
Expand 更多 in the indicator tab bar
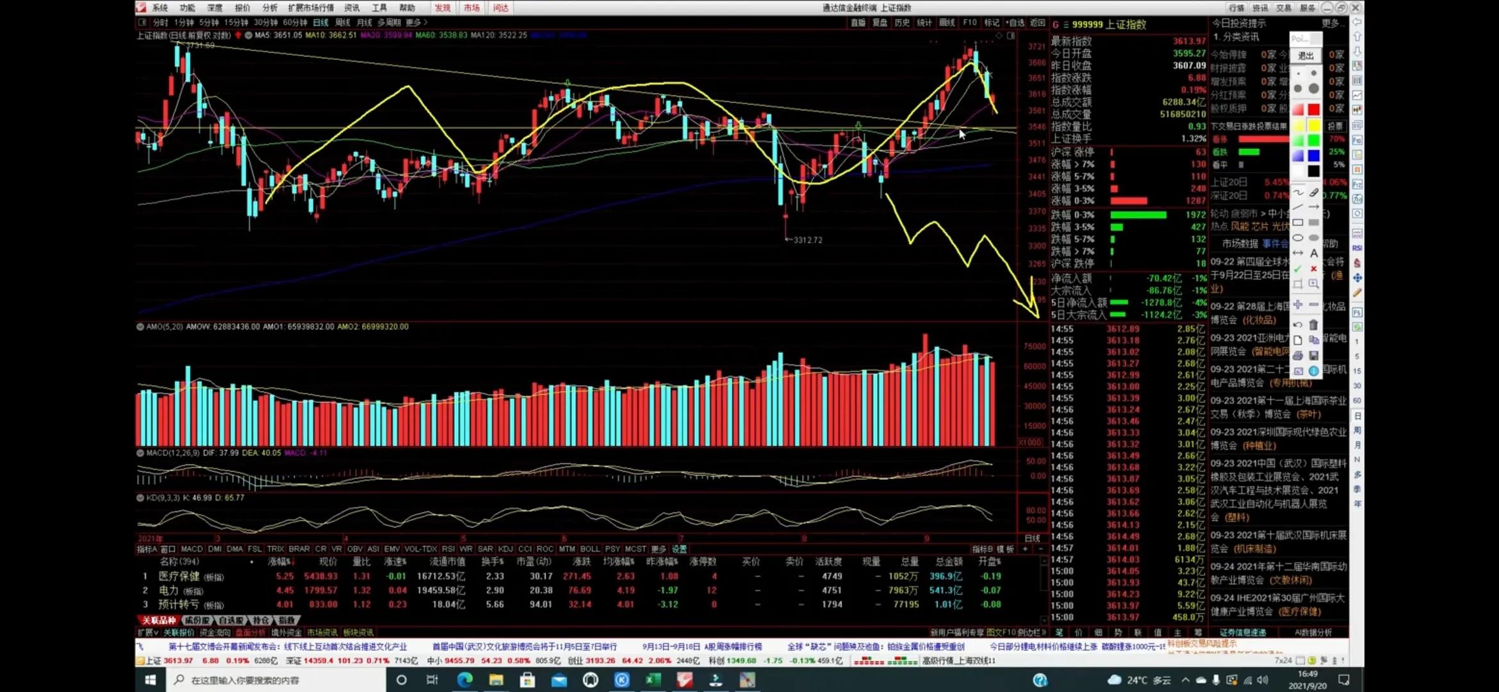pos(659,549)
